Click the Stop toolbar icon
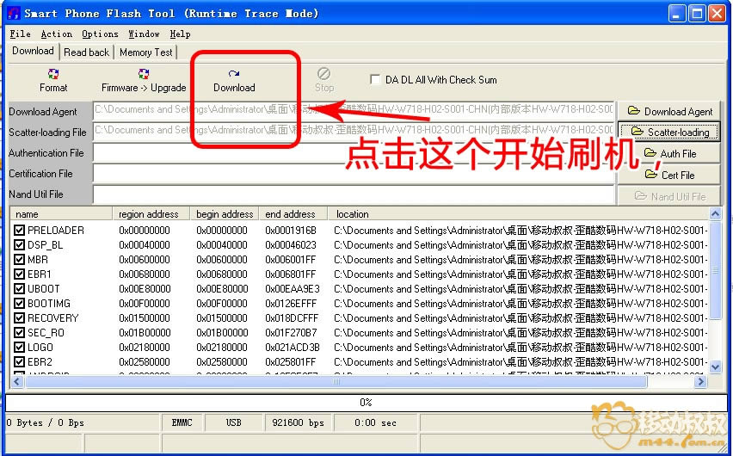This screenshot has height=456, width=733. (x=324, y=80)
